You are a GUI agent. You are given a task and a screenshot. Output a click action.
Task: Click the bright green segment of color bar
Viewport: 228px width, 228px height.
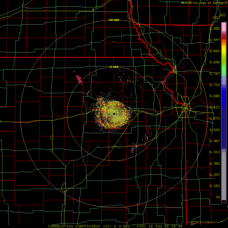(224, 69)
